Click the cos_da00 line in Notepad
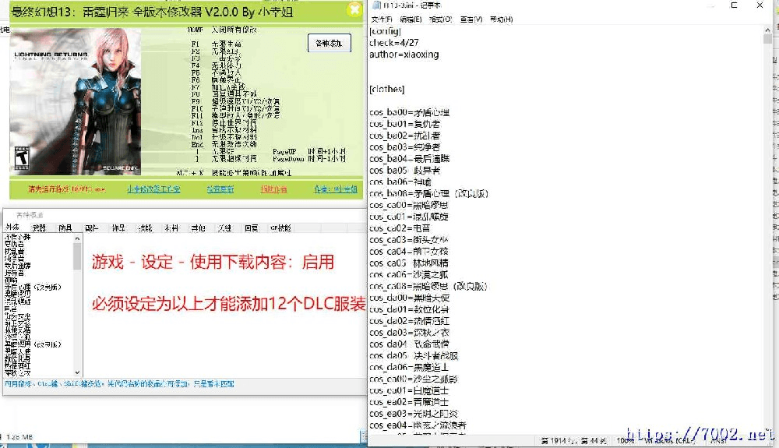779x448 pixels. click(410, 298)
